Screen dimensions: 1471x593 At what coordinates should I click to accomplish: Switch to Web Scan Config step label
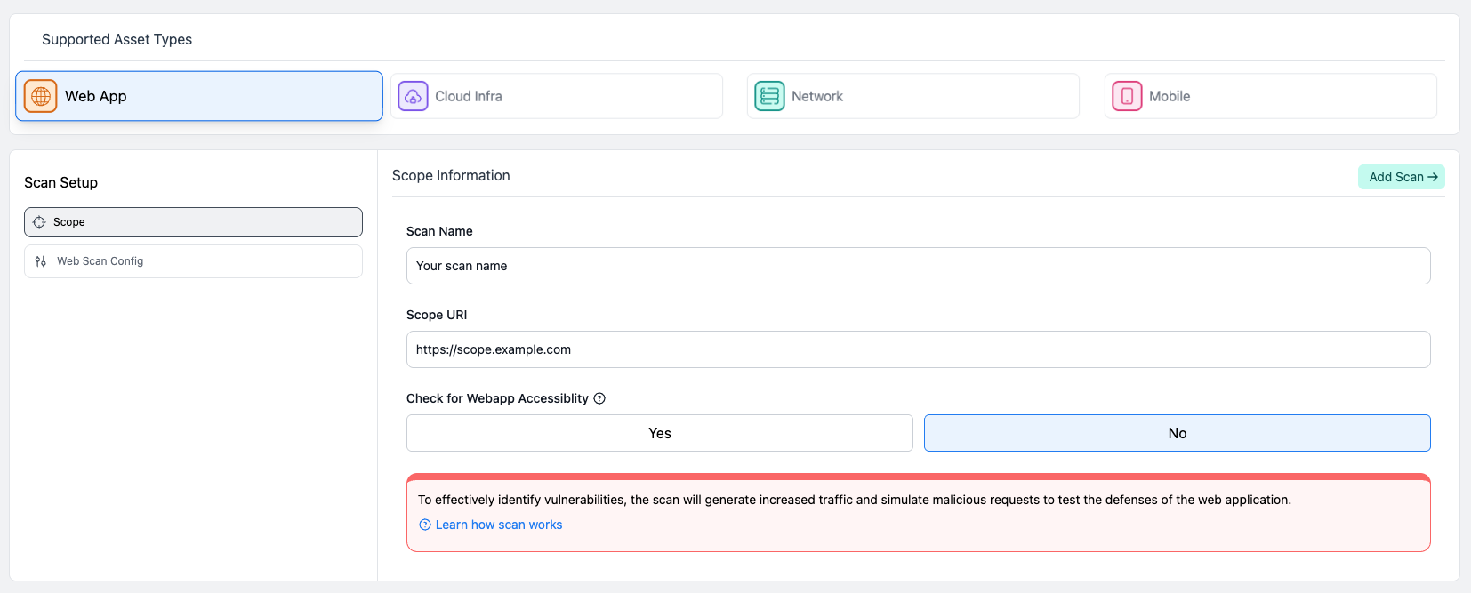(x=100, y=261)
